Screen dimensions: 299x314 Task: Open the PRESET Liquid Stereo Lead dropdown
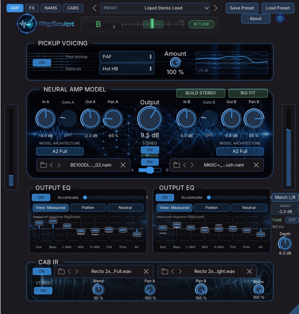pyautogui.click(x=155, y=8)
